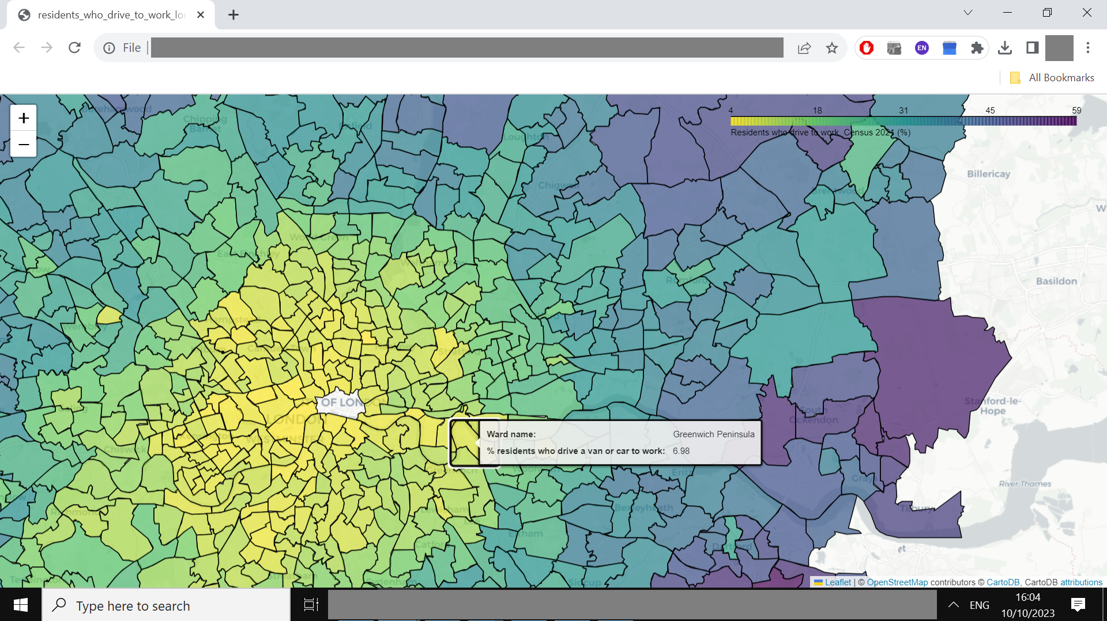Screen dimensions: 1107x621
Task: Open the All Bookmarks folder
Action: (x=1052, y=78)
